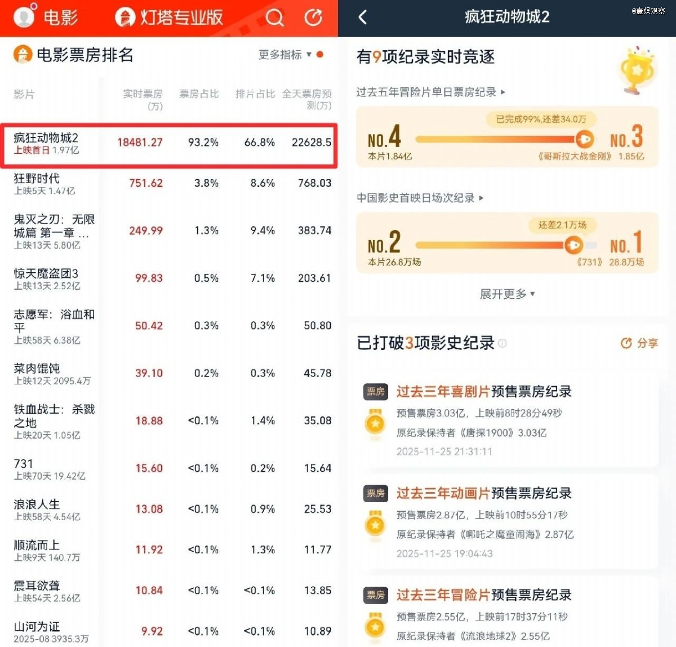Open search with the magnifier icon

274,17
